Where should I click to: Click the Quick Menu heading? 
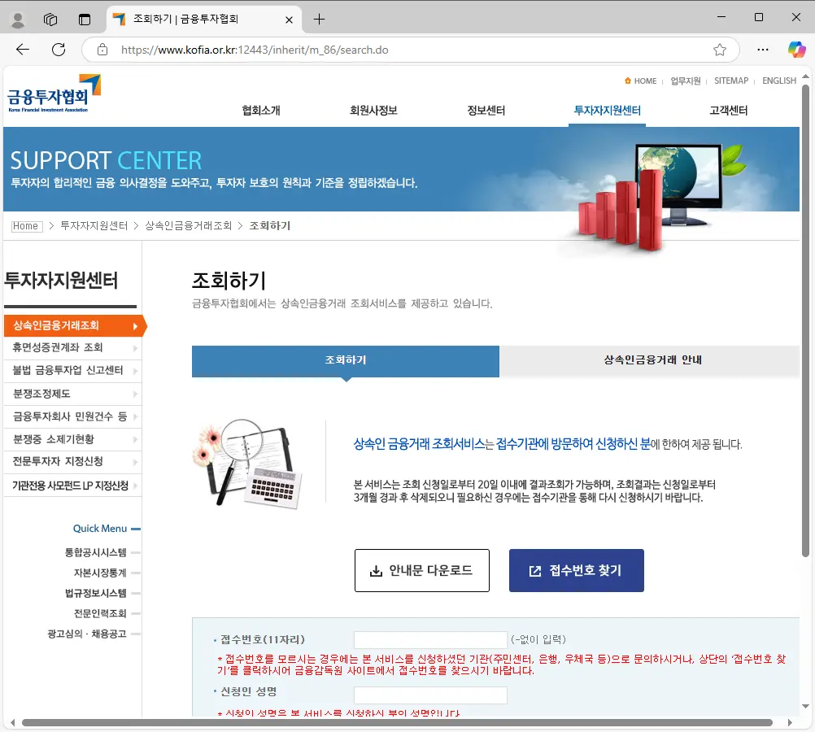(x=100, y=528)
